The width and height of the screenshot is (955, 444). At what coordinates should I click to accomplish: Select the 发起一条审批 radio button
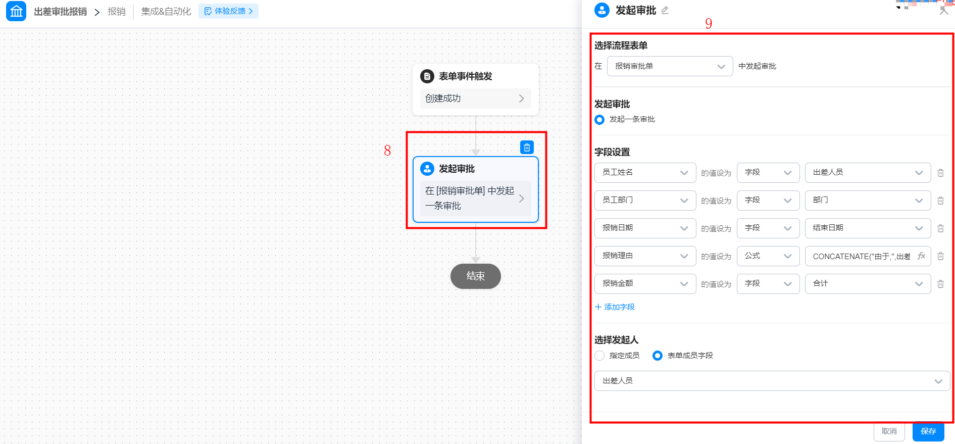coord(599,120)
